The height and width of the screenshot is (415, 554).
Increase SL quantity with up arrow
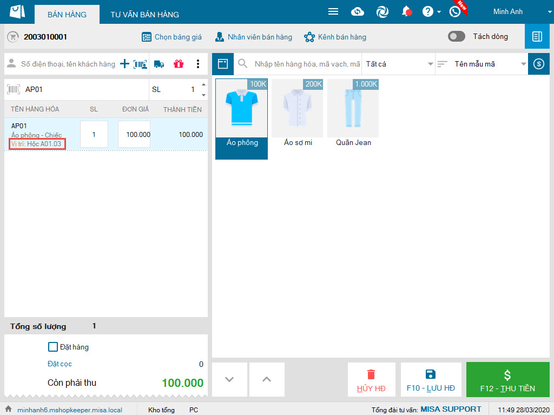203,84
